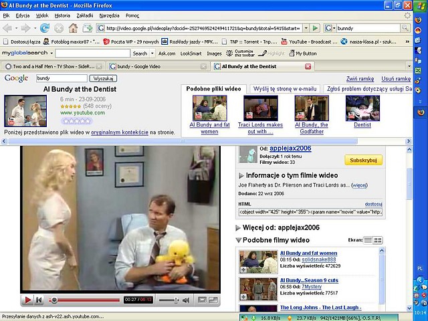Screen dimensions: 428x321
Task: Open the Windows Start flag button
Action: tap(420, 6)
